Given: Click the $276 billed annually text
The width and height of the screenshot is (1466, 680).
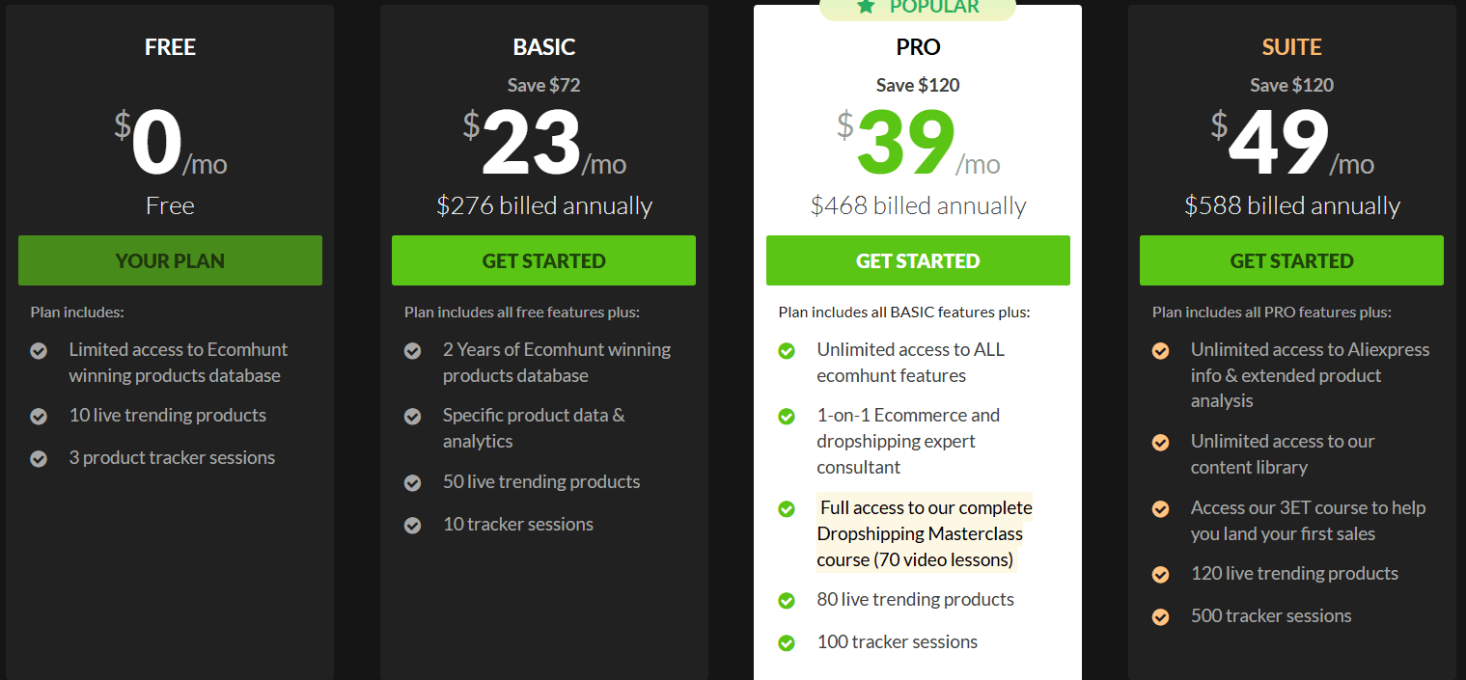Looking at the screenshot, I should click(x=544, y=205).
